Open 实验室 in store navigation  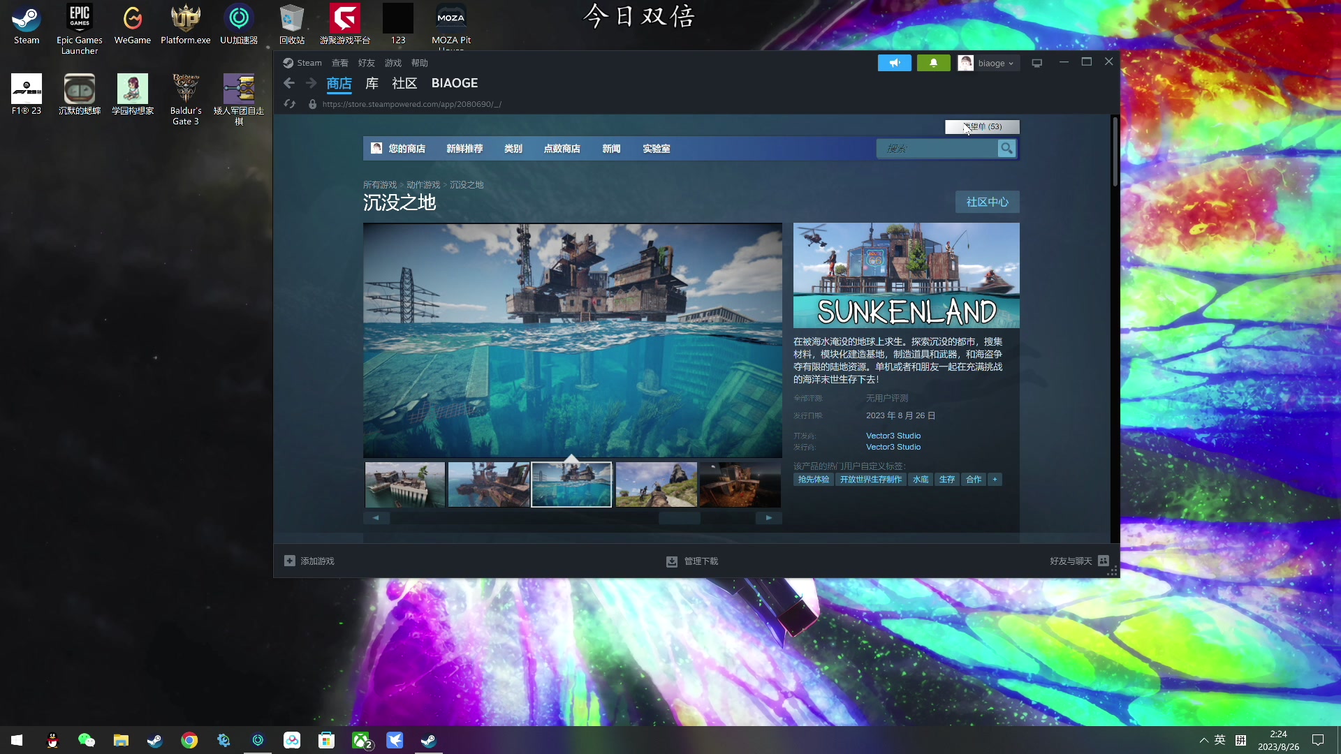coord(657,148)
